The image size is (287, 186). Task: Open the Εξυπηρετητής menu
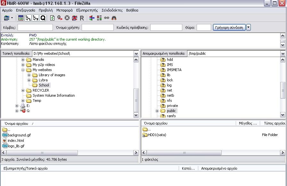(87, 10)
